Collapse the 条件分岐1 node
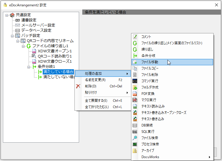The width and height of the screenshot is (222, 161). (x=29, y=67)
